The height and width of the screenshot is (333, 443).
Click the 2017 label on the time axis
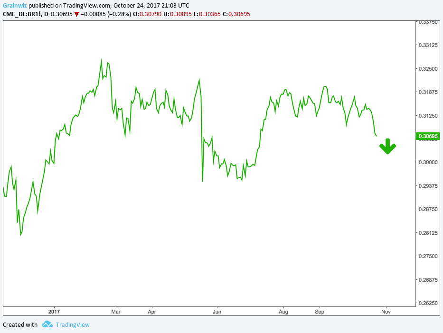pos(54,312)
